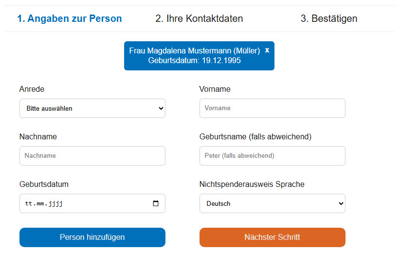Click the Person hinzufügen button
Image resolution: width=401 pixels, height=268 pixels.
(x=92, y=237)
